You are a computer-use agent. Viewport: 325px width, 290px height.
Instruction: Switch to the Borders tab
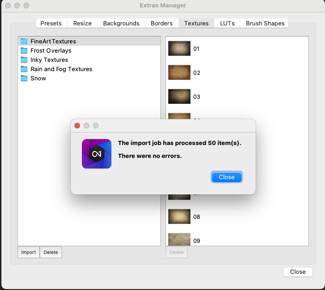161,23
